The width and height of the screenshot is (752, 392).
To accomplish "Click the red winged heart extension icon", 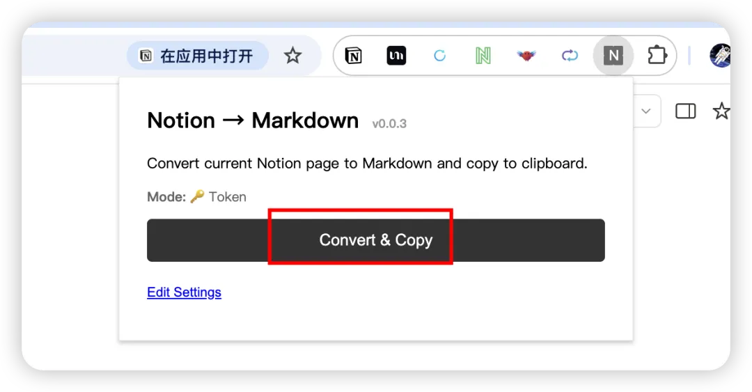I will pos(526,56).
